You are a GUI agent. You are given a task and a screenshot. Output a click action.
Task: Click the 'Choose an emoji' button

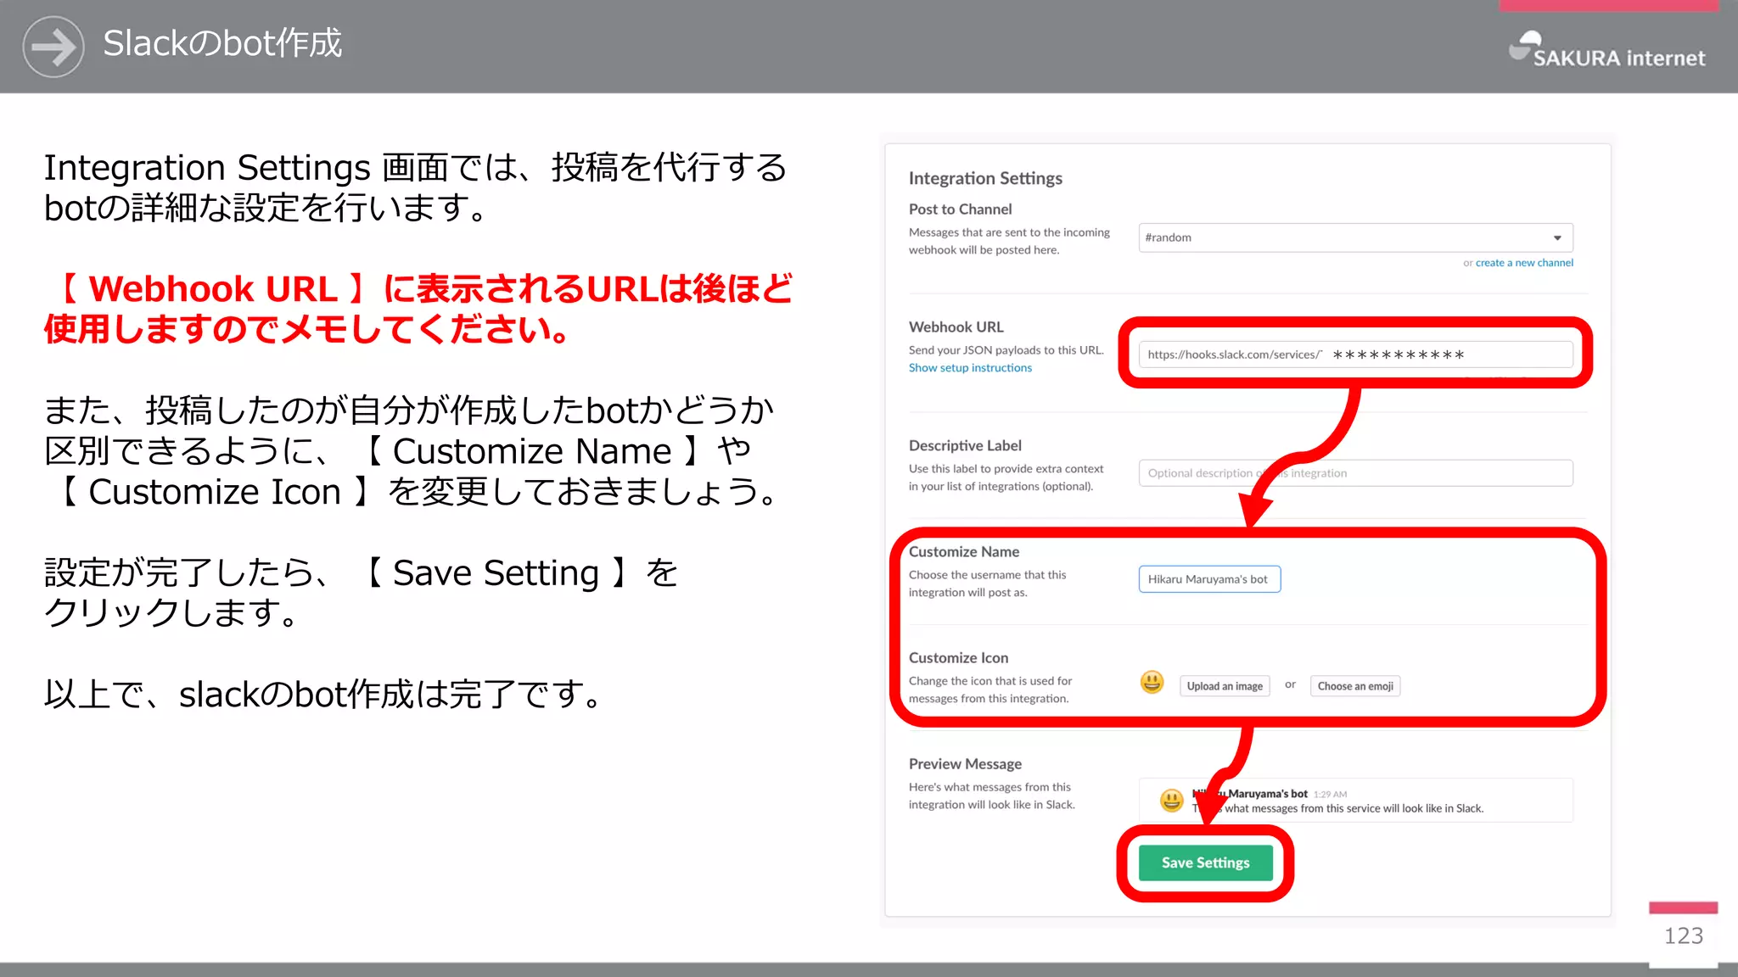[1355, 686]
